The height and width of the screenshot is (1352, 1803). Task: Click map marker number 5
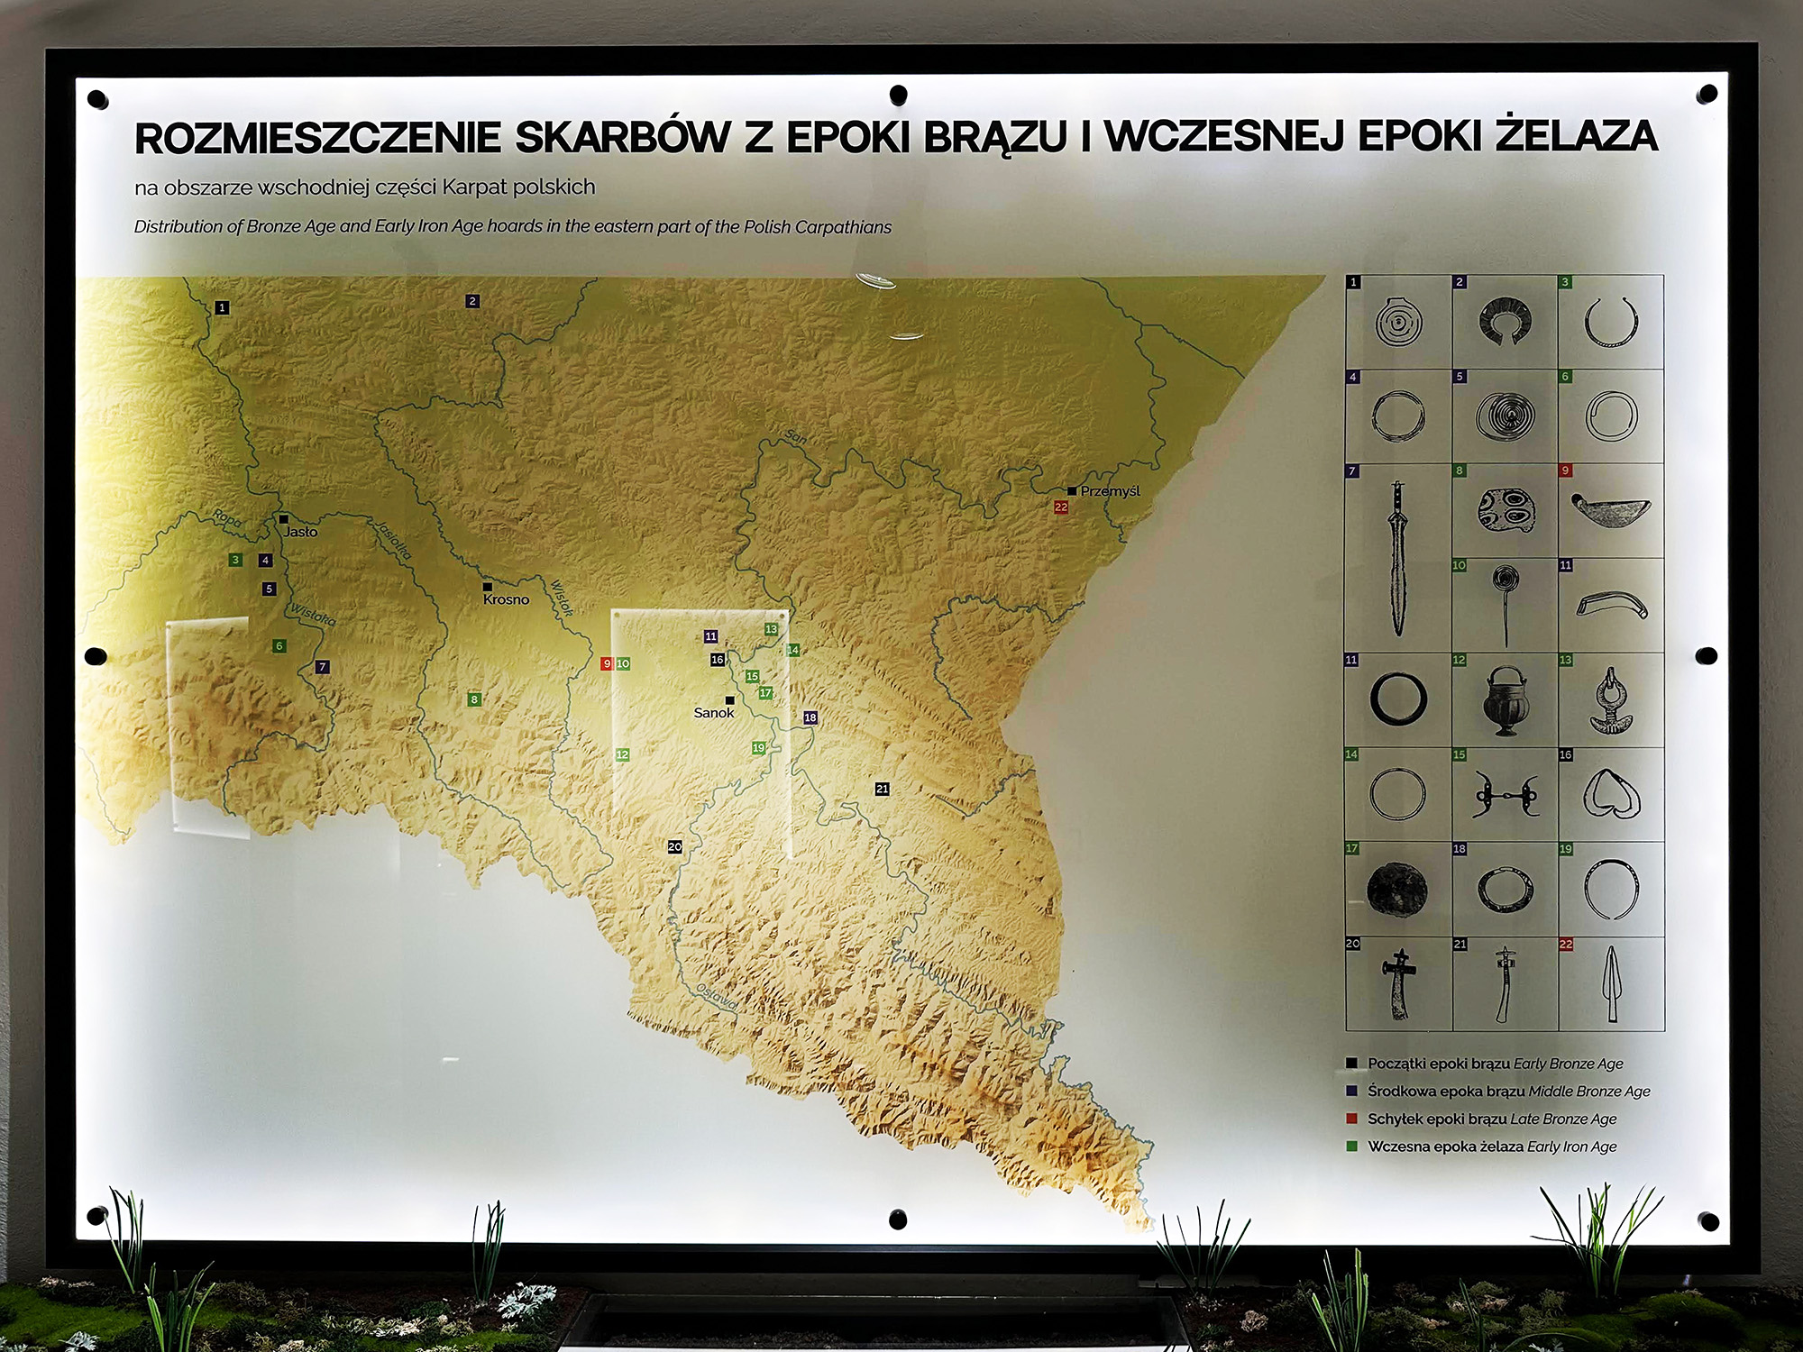(269, 589)
